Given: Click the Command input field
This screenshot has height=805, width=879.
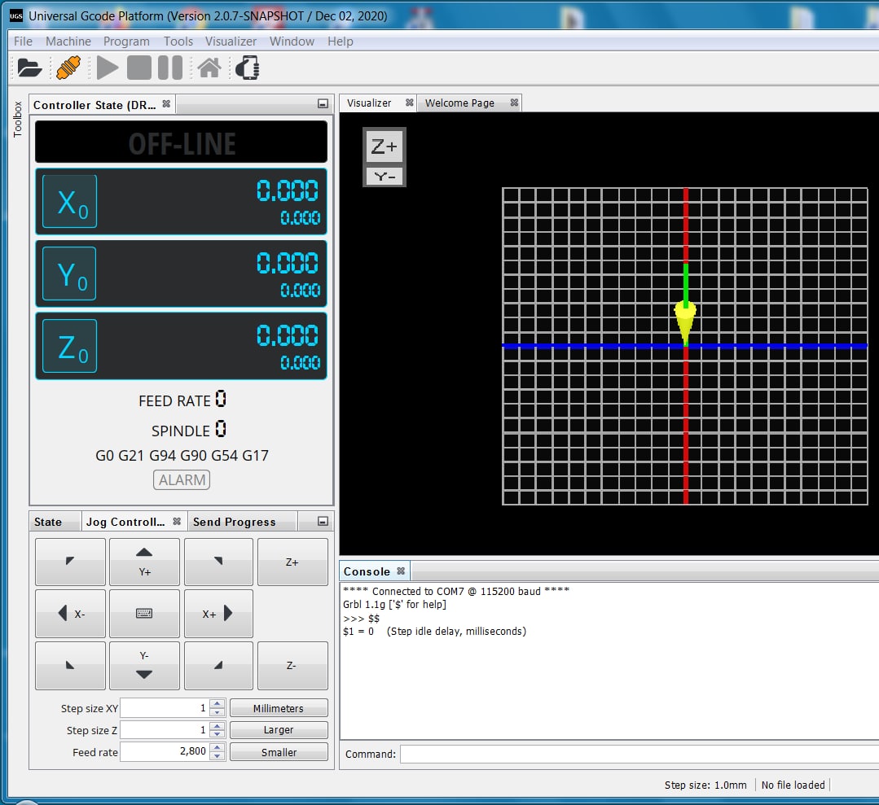Looking at the screenshot, I should coord(639,754).
